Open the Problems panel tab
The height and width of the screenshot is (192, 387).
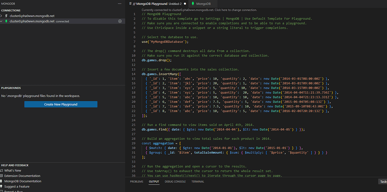pos(136,181)
